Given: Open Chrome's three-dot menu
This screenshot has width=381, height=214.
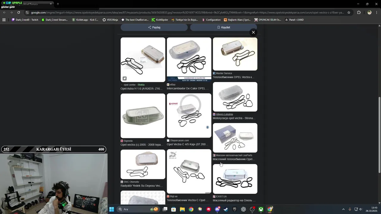Looking at the screenshot, I should [377, 12].
